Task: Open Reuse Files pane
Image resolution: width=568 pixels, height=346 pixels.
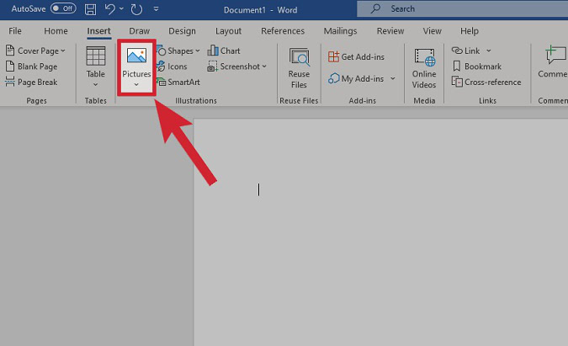Action: (x=299, y=67)
